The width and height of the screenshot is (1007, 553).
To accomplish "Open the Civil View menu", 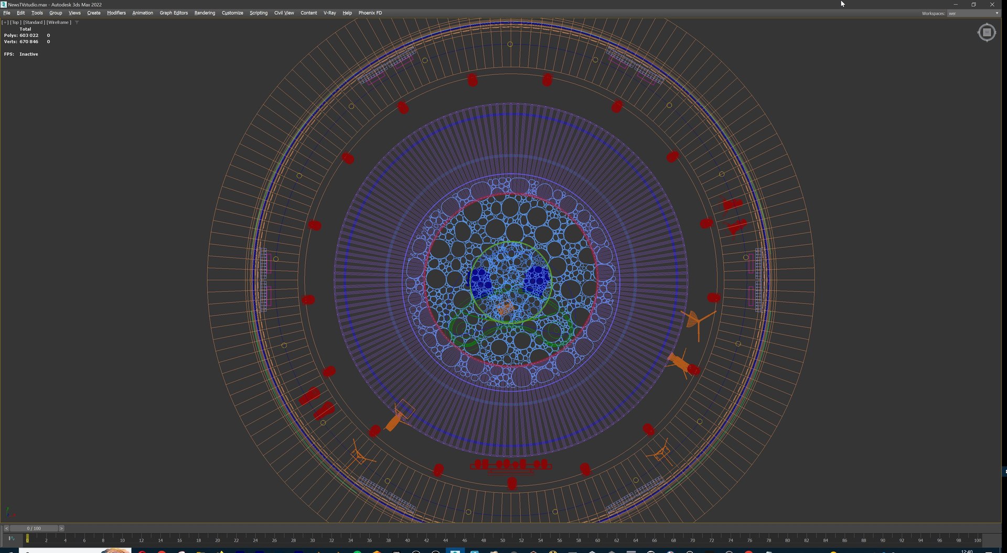I will click(284, 13).
